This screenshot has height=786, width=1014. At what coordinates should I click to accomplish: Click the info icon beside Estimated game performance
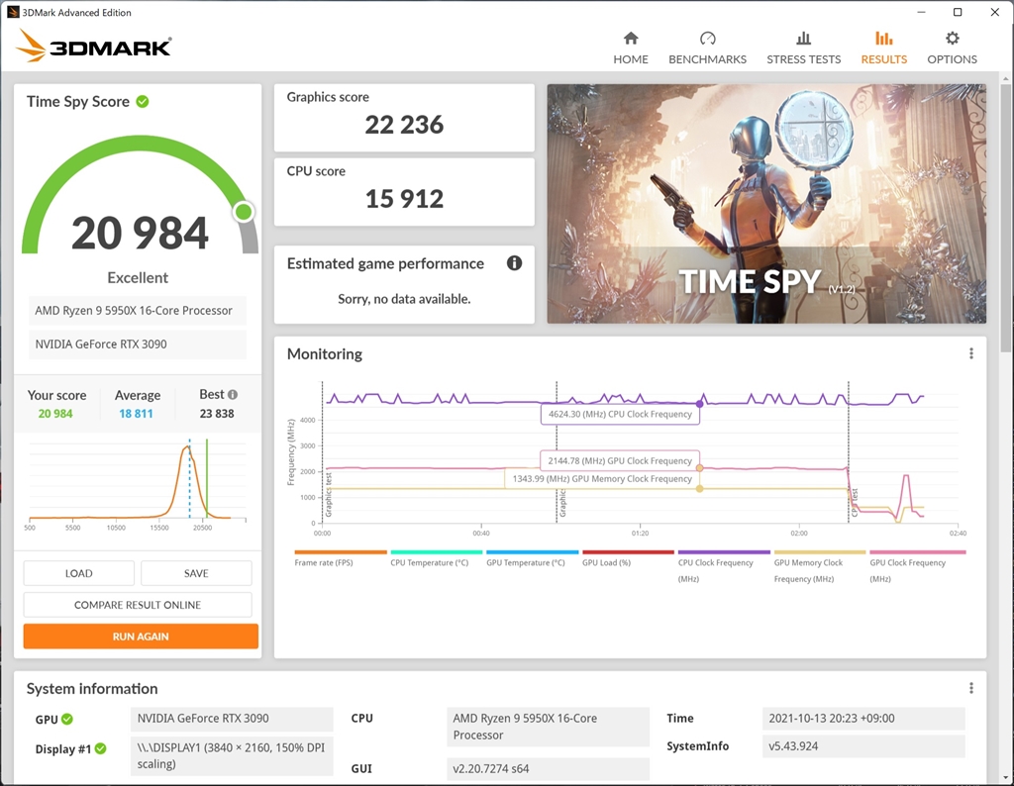[514, 263]
